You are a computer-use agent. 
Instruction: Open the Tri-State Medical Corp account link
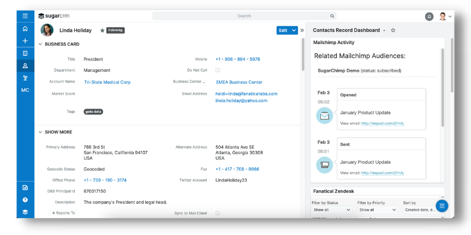(107, 82)
